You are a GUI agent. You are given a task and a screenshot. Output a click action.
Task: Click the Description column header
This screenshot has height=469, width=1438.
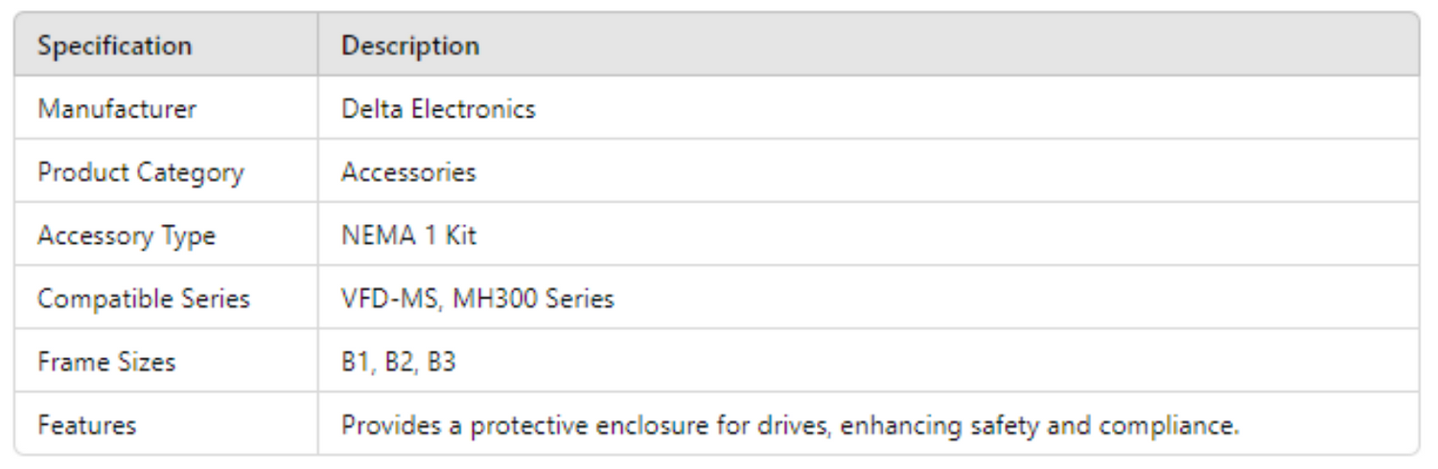pyautogui.click(x=410, y=46)
